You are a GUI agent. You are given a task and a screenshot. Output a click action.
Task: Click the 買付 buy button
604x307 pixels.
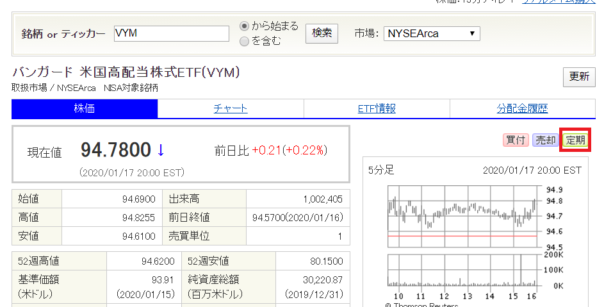click(516, 140)
